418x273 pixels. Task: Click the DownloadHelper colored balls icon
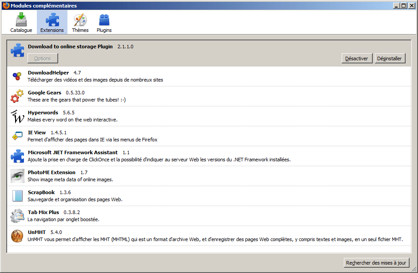pos(17,76)
